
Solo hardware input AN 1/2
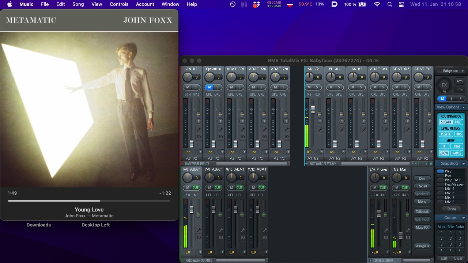click(x=195, y=87)
